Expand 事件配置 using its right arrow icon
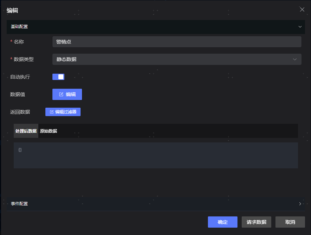Screen dimensions: 311x235 coord(300,204)
